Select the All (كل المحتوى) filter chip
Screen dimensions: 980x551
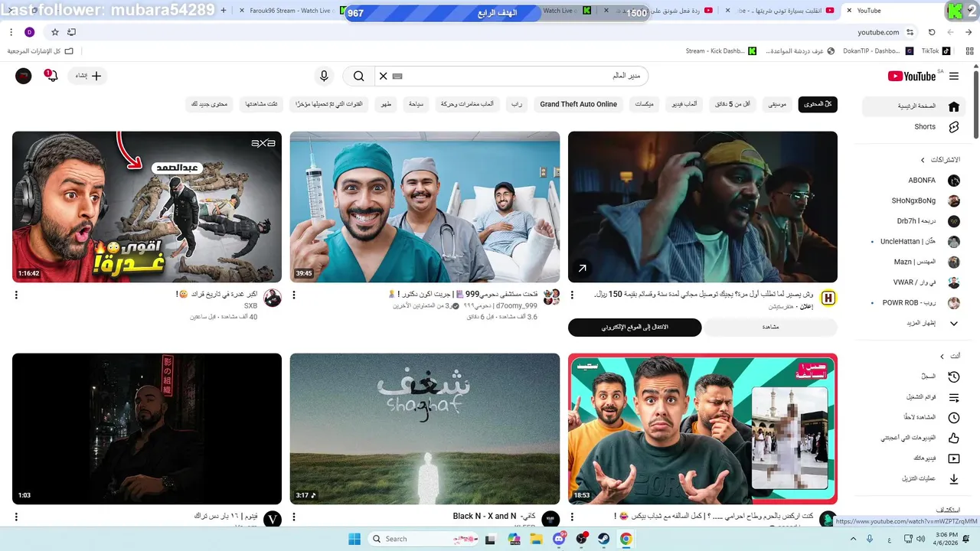point(818,104)
